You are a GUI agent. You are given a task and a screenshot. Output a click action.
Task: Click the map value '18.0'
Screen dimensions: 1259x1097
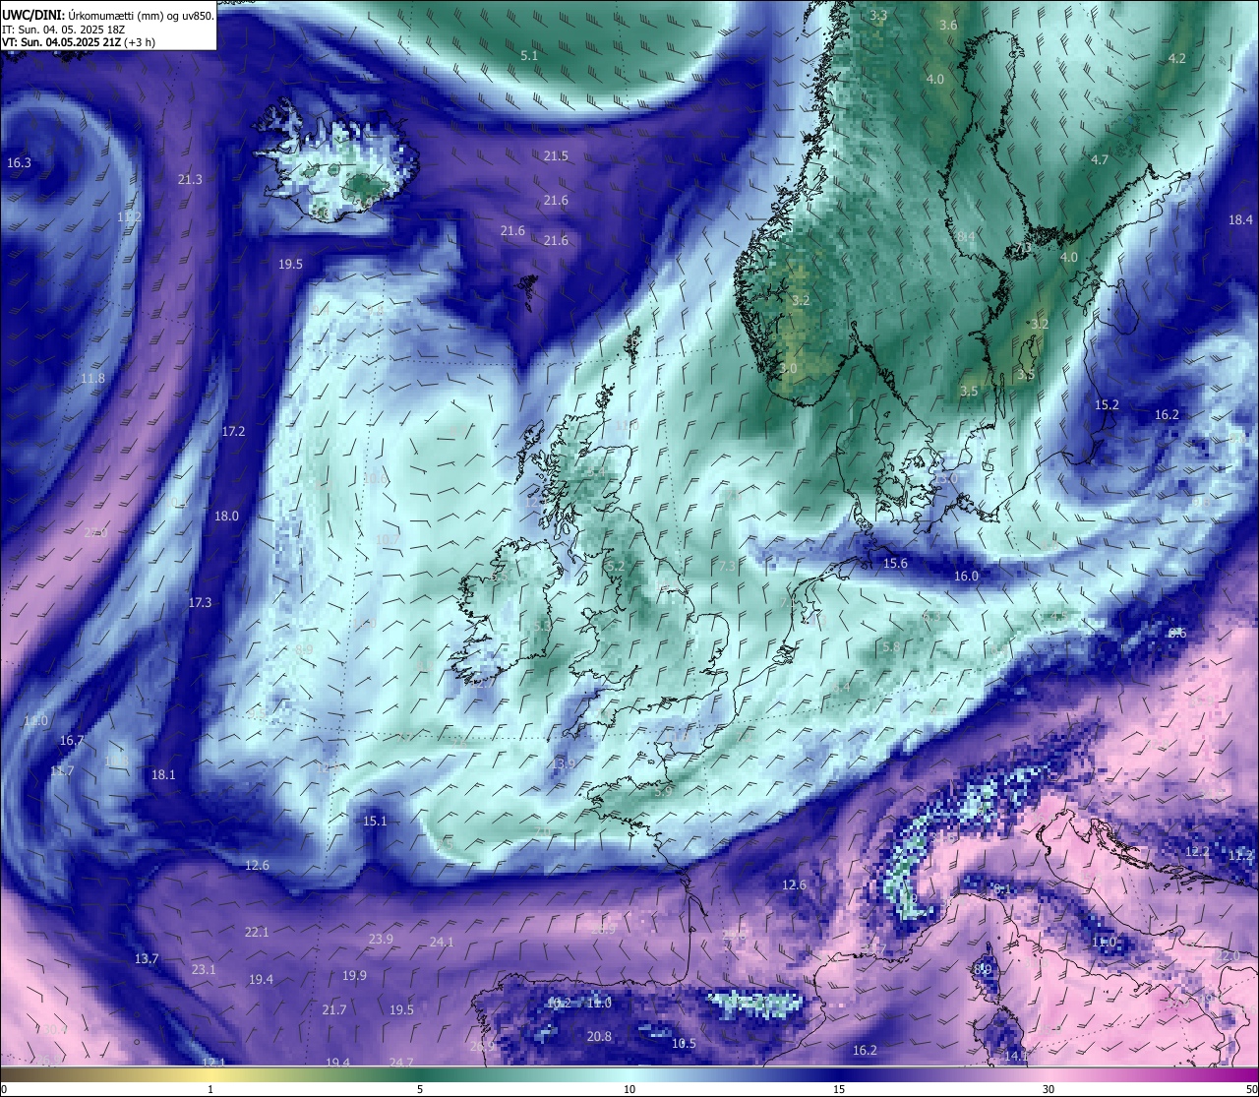pyautogui.click(x=226, y=517)
